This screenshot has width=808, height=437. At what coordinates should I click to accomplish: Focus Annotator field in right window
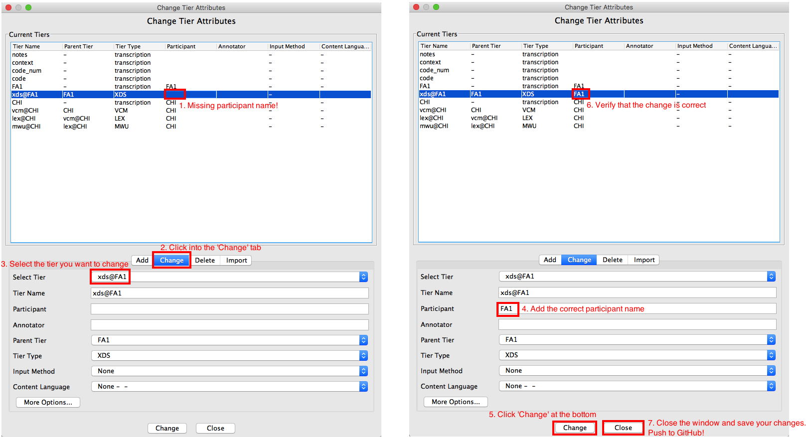point(638,325)
